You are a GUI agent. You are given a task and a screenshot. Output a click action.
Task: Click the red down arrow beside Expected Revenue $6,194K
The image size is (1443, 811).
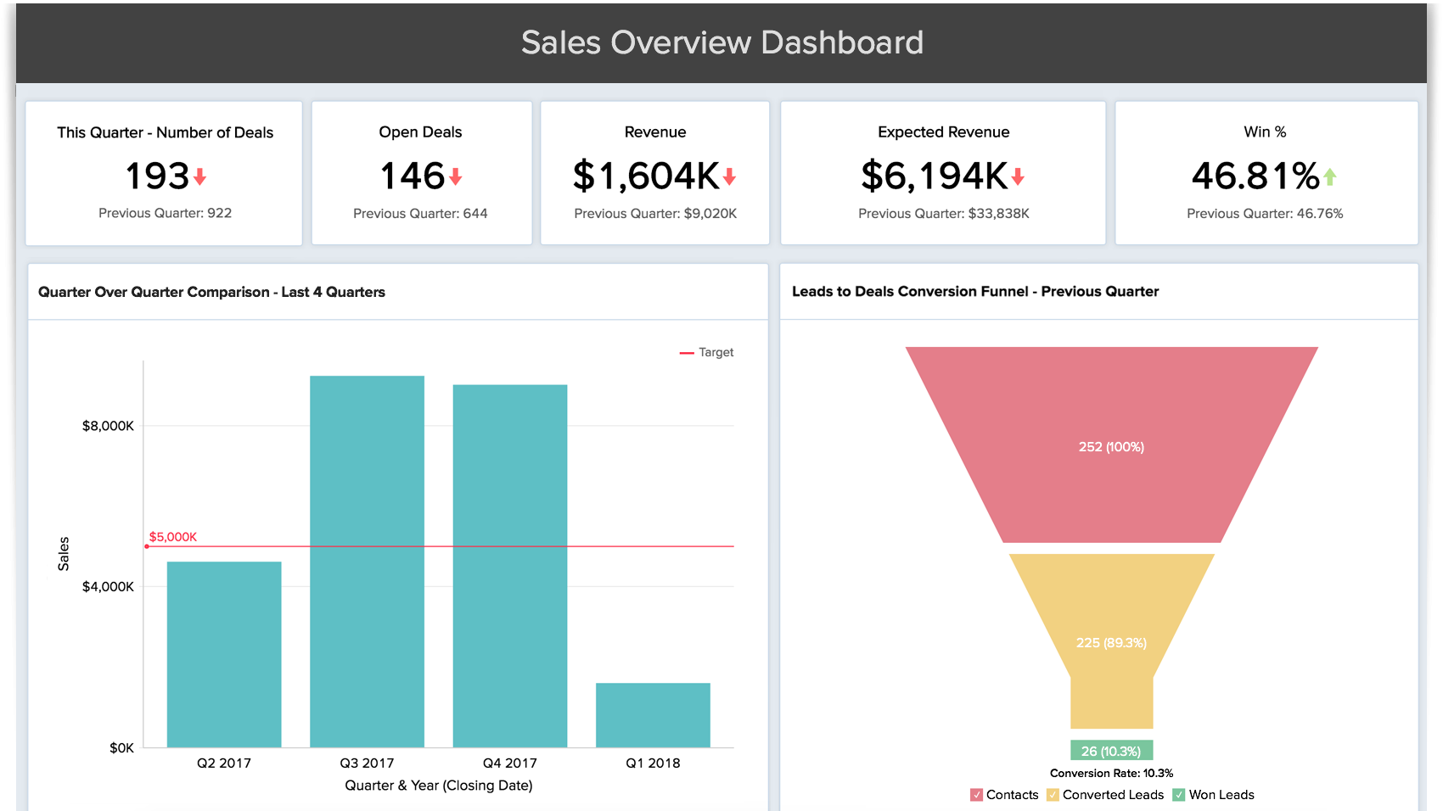pyautogui.click(x=1018, y=176)
